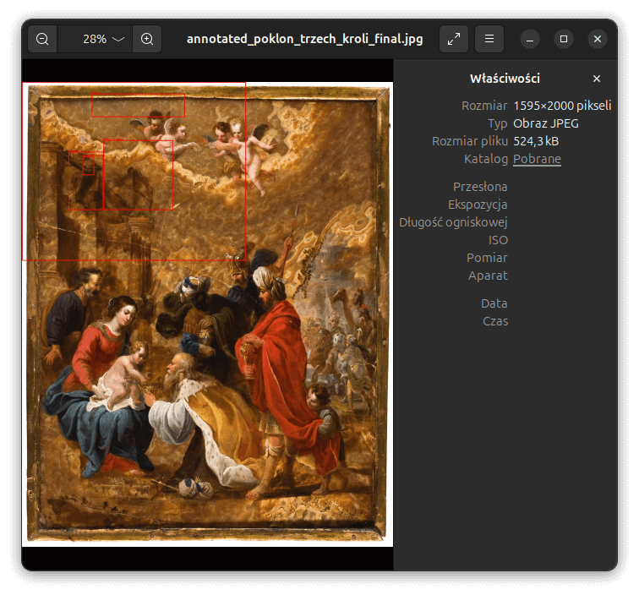Open the 28% zoom level dropdown

[95, 39]
